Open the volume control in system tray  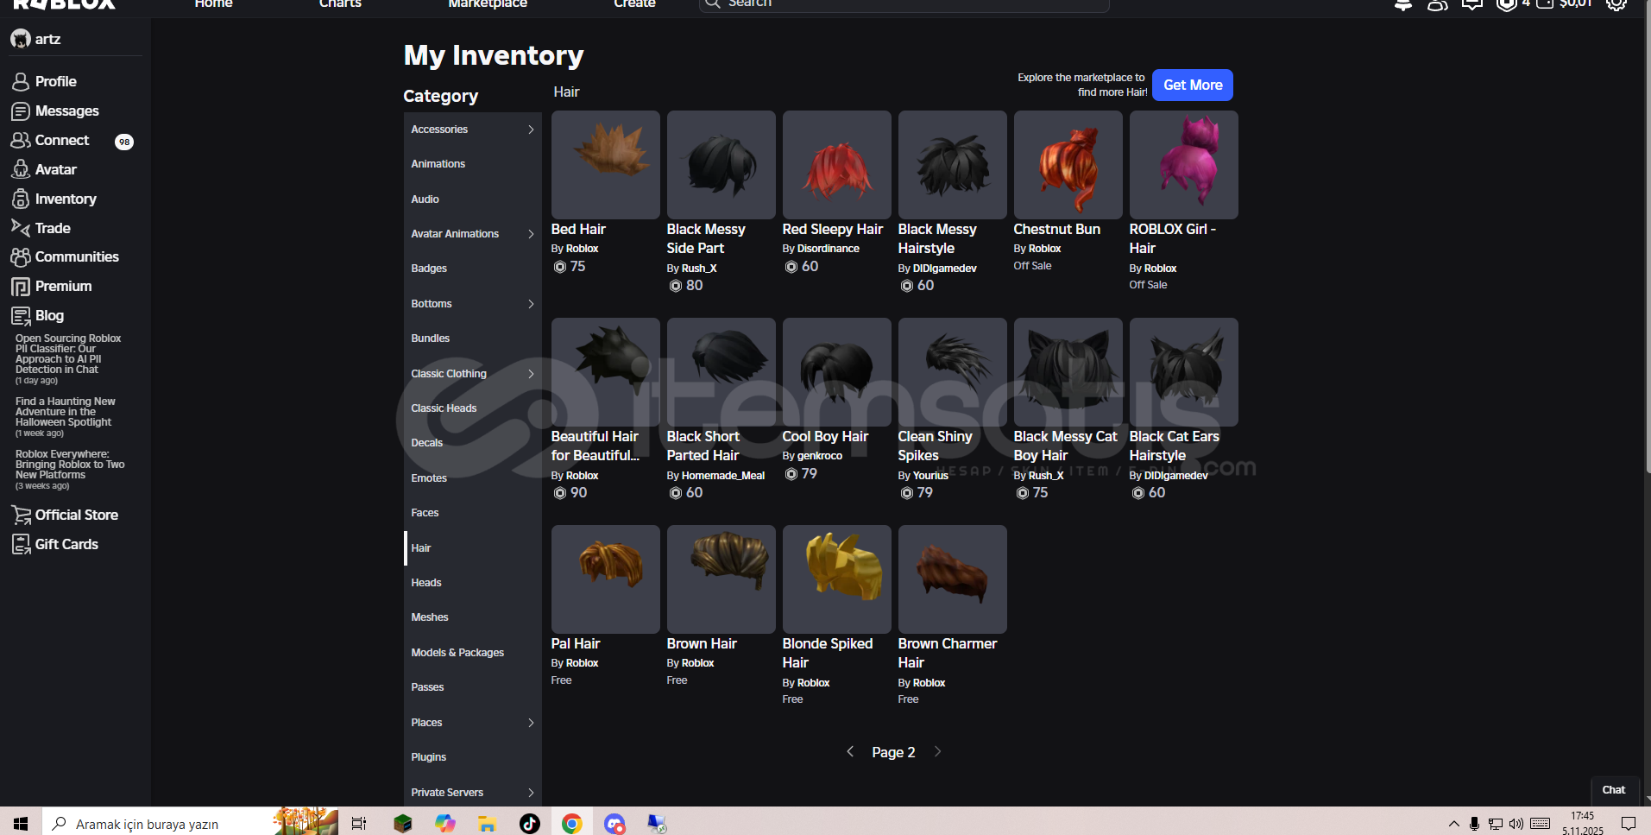(x=1516, y=823)
